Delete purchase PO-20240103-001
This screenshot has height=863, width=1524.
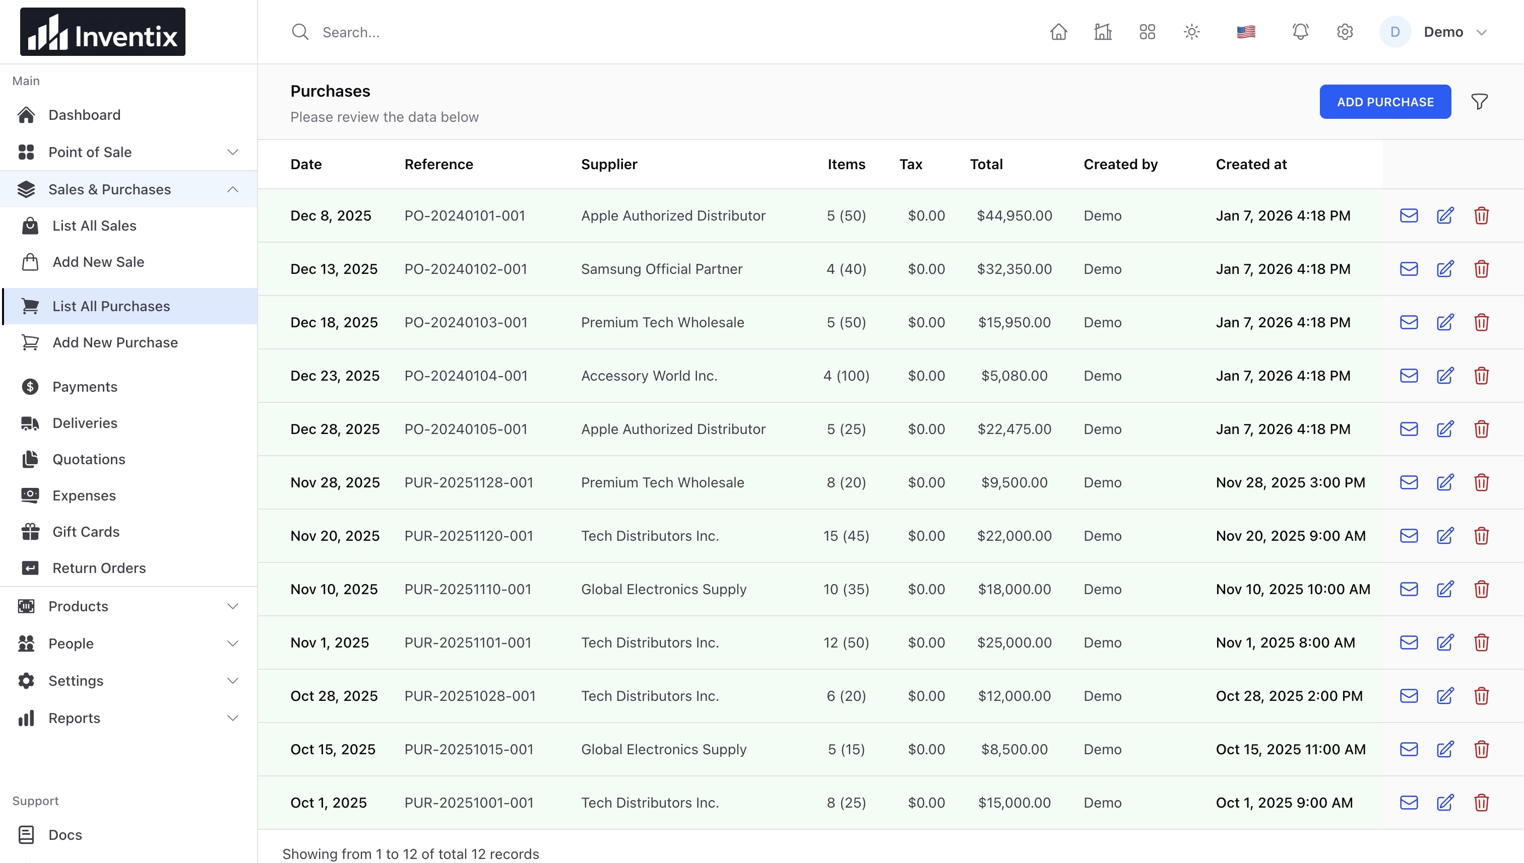point(1481,322)
